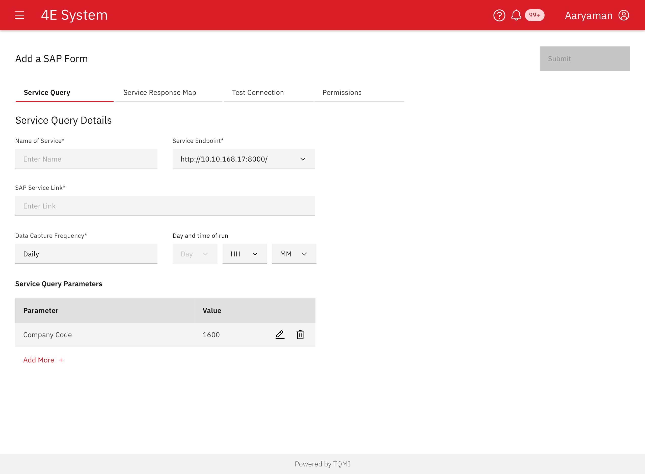645x474 pixels.
Task: Open the MM minutes dropdown
Action: [294, 254]
